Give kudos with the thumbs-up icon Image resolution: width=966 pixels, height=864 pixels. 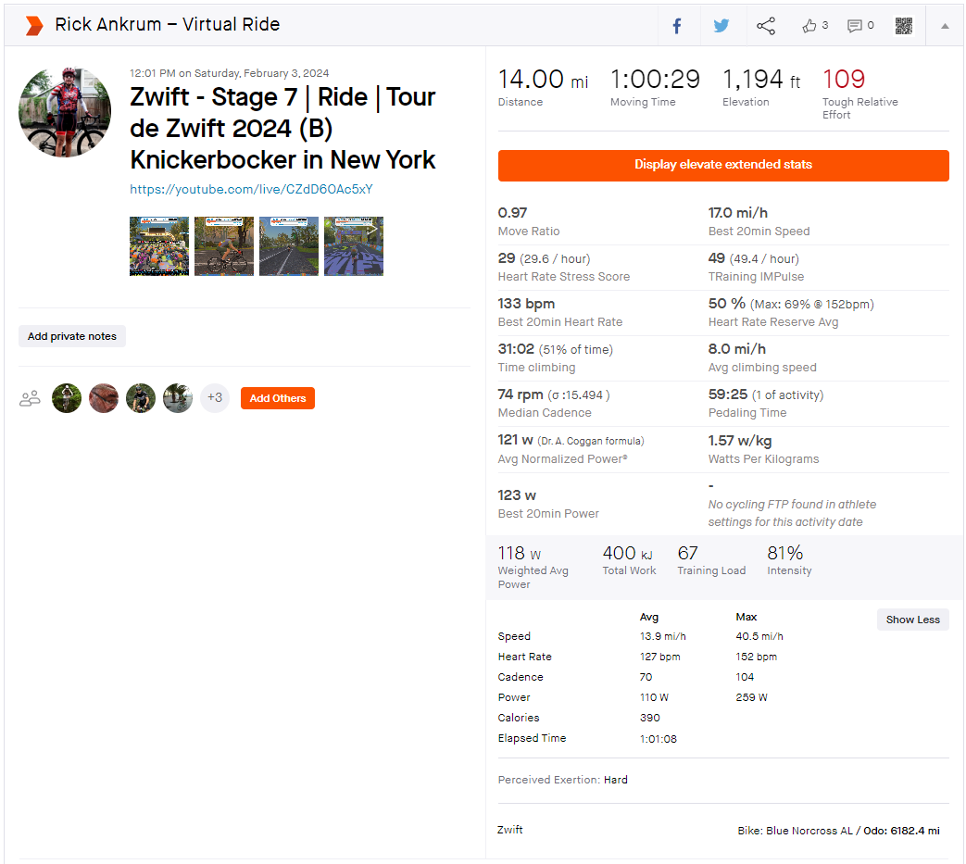[x=809, y=25]
